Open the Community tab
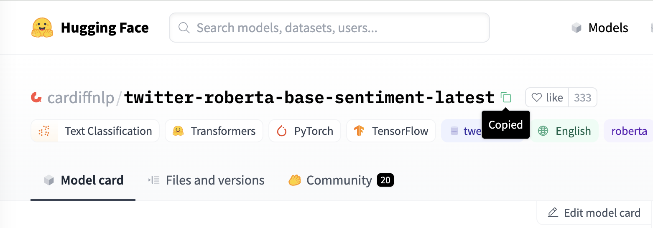653x228 pixels. click(341, 180)
